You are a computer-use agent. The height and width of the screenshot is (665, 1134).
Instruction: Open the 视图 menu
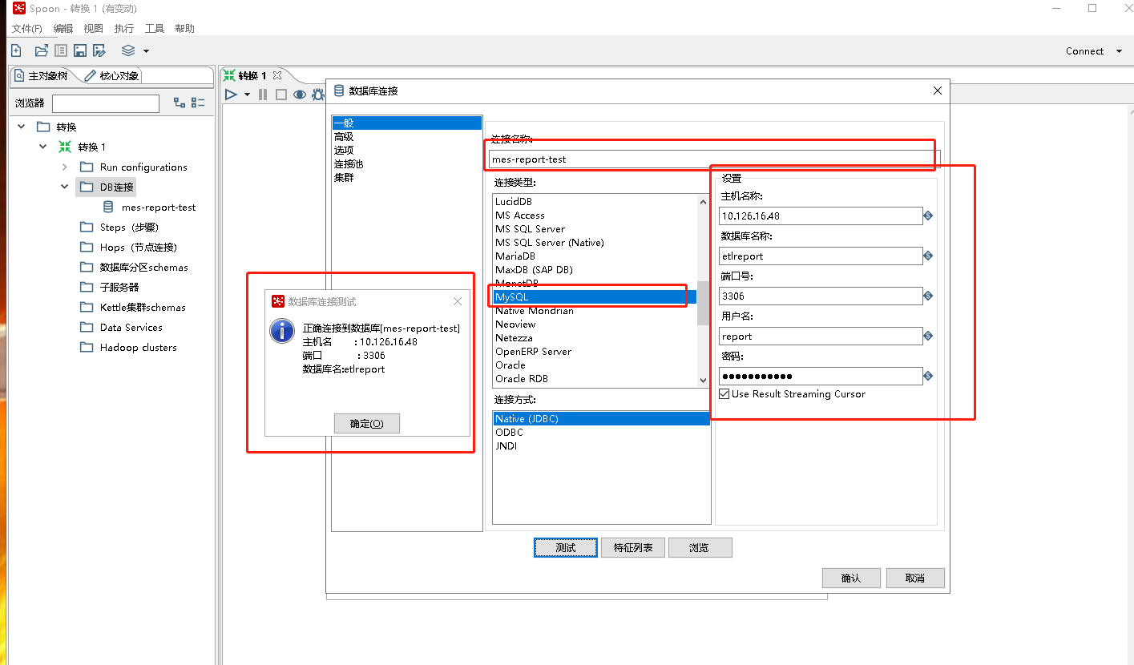pyautogui.click(x=94, y=29)
